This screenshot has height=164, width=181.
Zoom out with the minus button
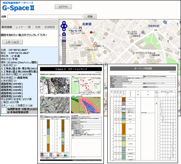(64, 41)
